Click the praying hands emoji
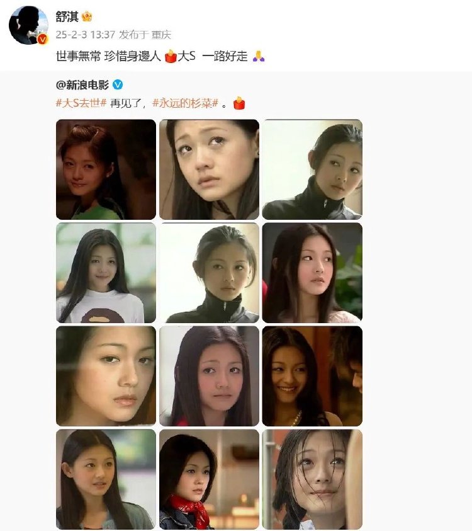 259,56
